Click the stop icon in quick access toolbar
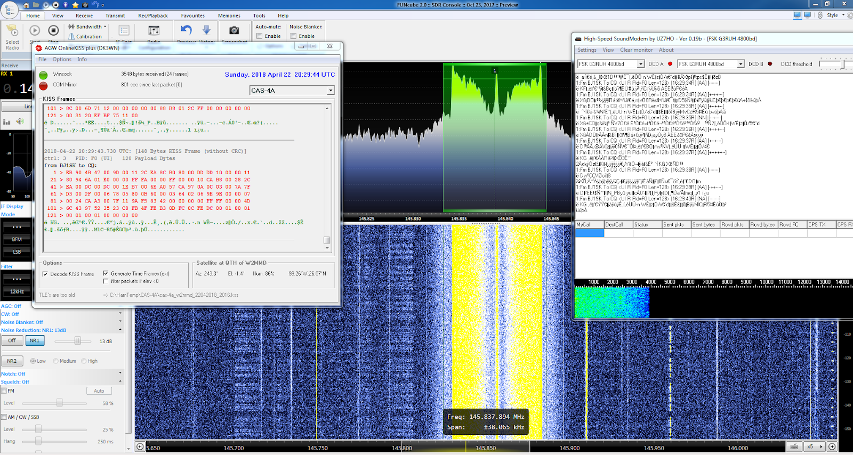This screenshot has height=455, width=853. point(55,5)
